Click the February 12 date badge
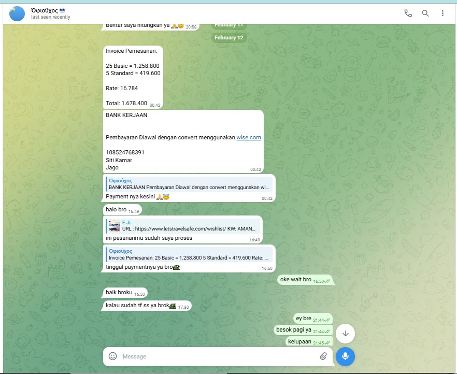Image resolution: width=457 pixels, height=374 pixels. tap(229, 38)
